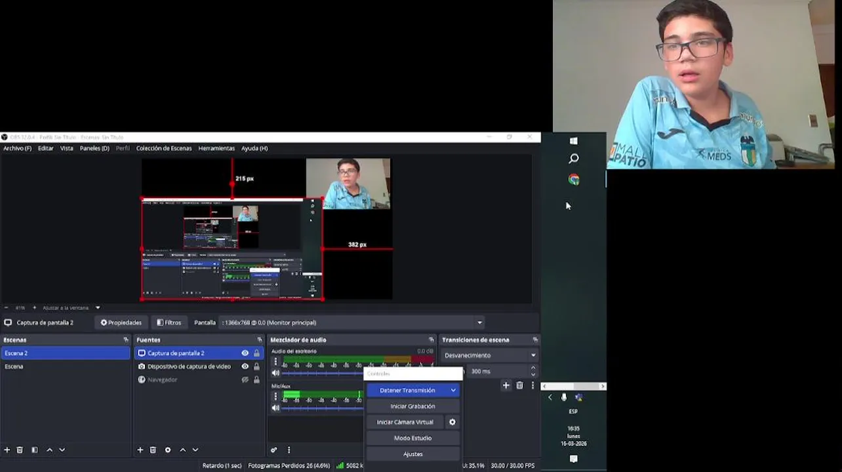Undock the Fuentes panel
The height and width of the screenshot is (472, 842).
tap(259, 340)
